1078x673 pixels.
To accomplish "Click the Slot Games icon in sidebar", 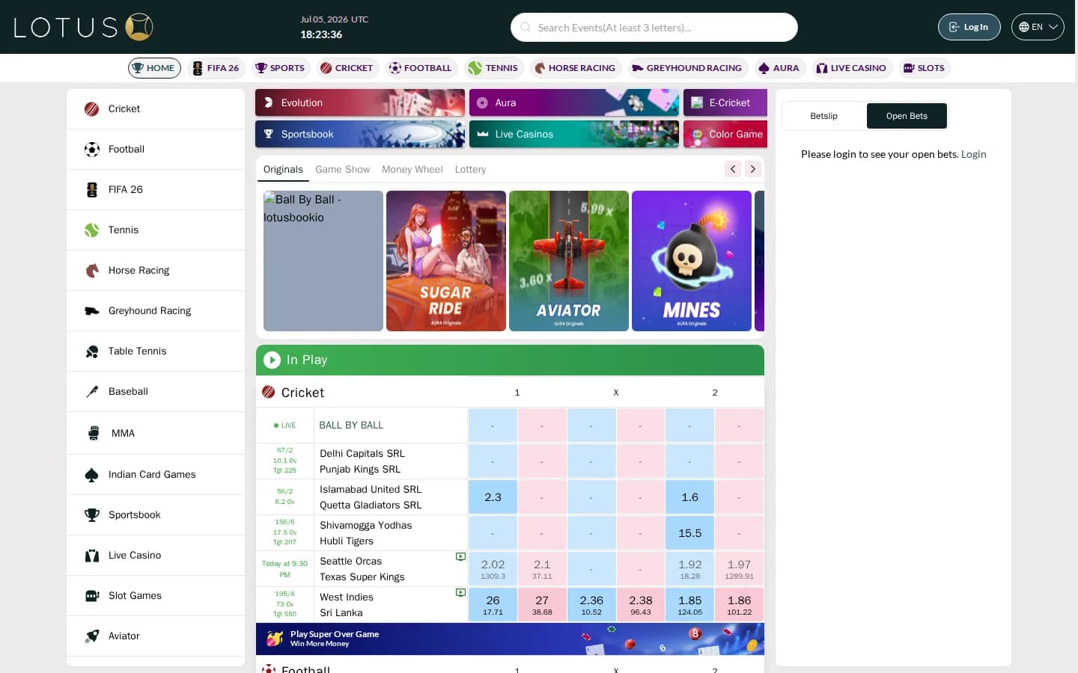I will click(91, 596).
